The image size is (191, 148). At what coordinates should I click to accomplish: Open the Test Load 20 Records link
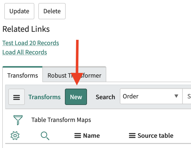pos(31,43)
